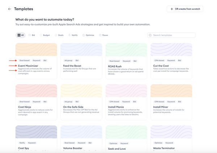Image resolution: width=217 pixels, height=153 pixels.
Task: Click On the Safe Side yellow banner
Action: point(81,91)
